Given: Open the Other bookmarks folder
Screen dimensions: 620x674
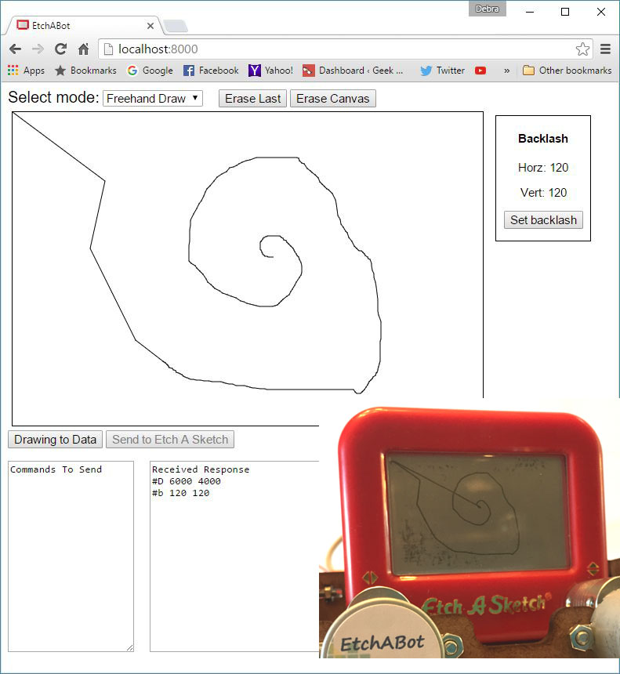Looking at the screenshot, I should tap(567, 71).
